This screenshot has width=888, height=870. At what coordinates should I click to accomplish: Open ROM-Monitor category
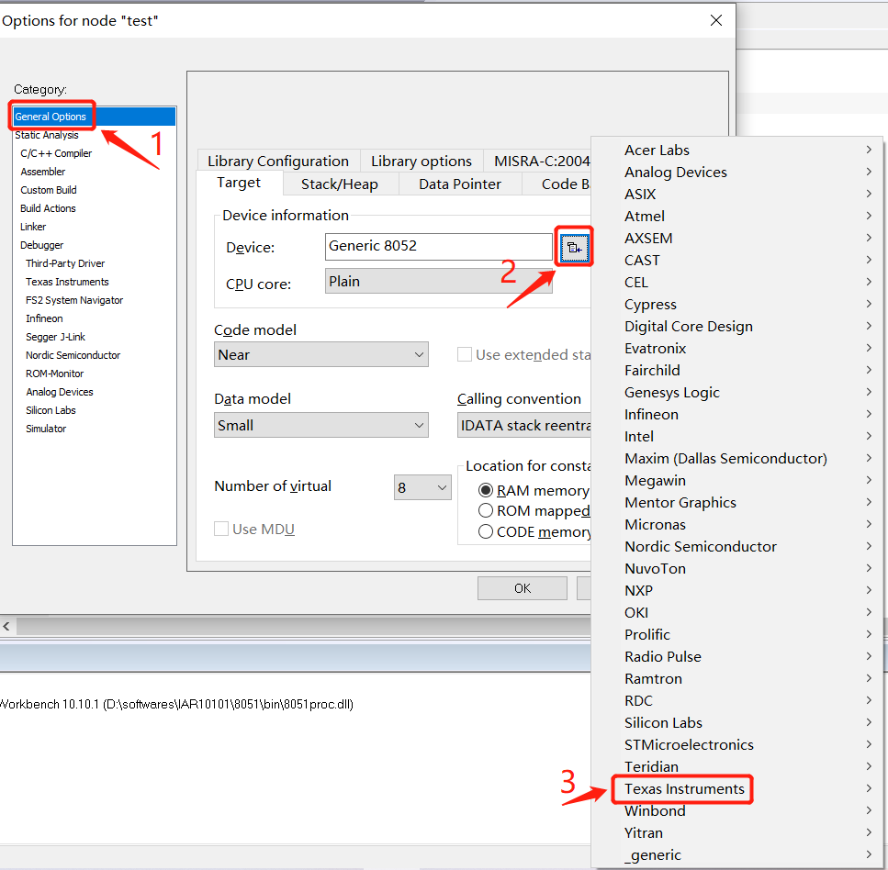[55, 374]
